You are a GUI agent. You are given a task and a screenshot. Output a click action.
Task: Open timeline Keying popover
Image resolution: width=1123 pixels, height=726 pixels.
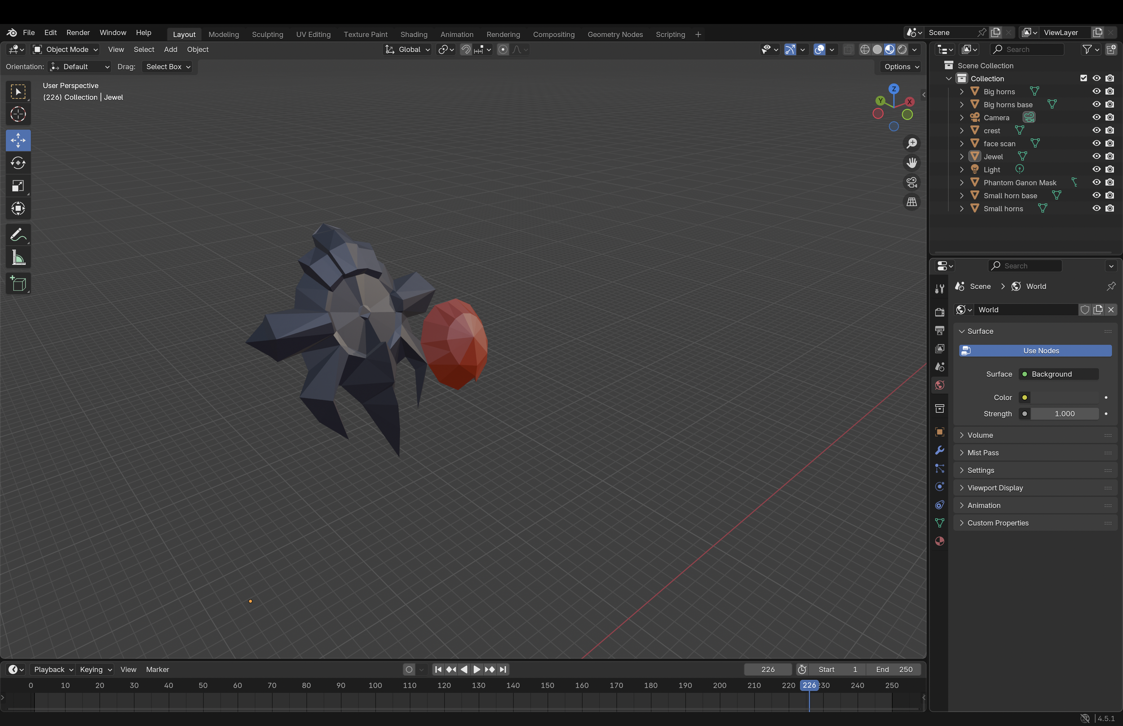(95, 669)
